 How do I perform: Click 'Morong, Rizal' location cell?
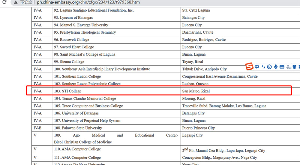tap(193, 98)
